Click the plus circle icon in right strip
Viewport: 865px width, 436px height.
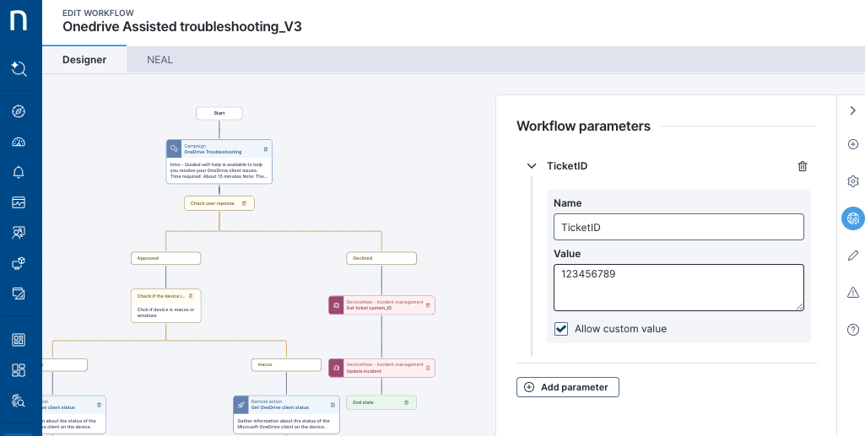pyautogui.click(x=852, y=144)
